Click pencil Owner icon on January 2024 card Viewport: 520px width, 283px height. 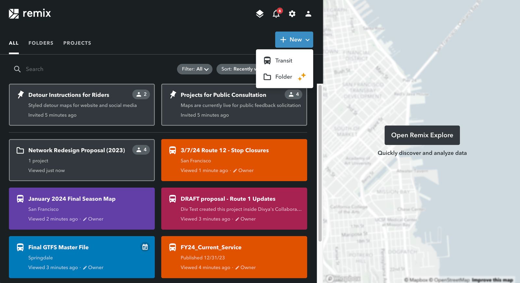[x=85, y=219]
